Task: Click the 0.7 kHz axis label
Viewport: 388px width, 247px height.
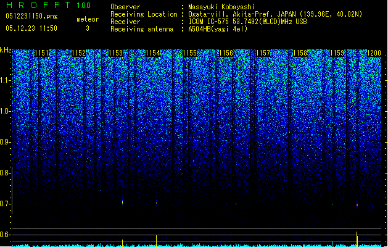Action: (6, 204)
